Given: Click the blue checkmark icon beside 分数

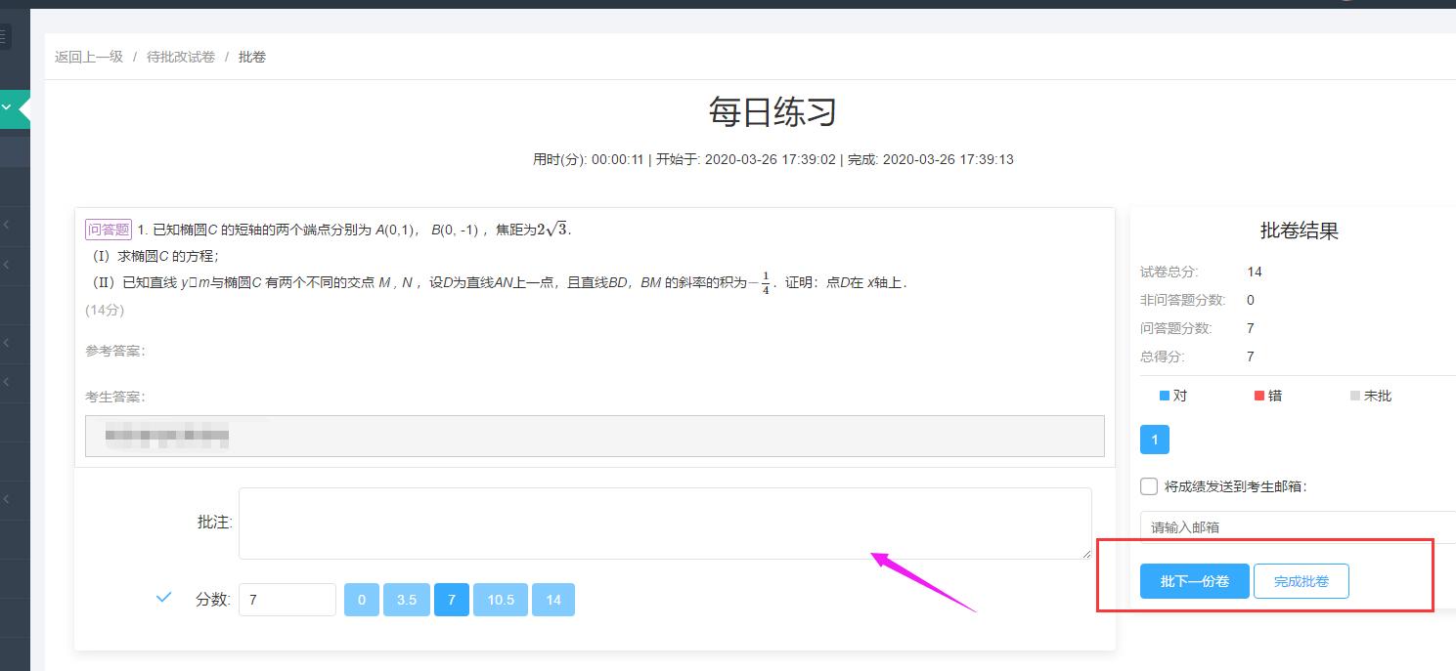Looking at the screenshot, I should (x=162, y=597).
